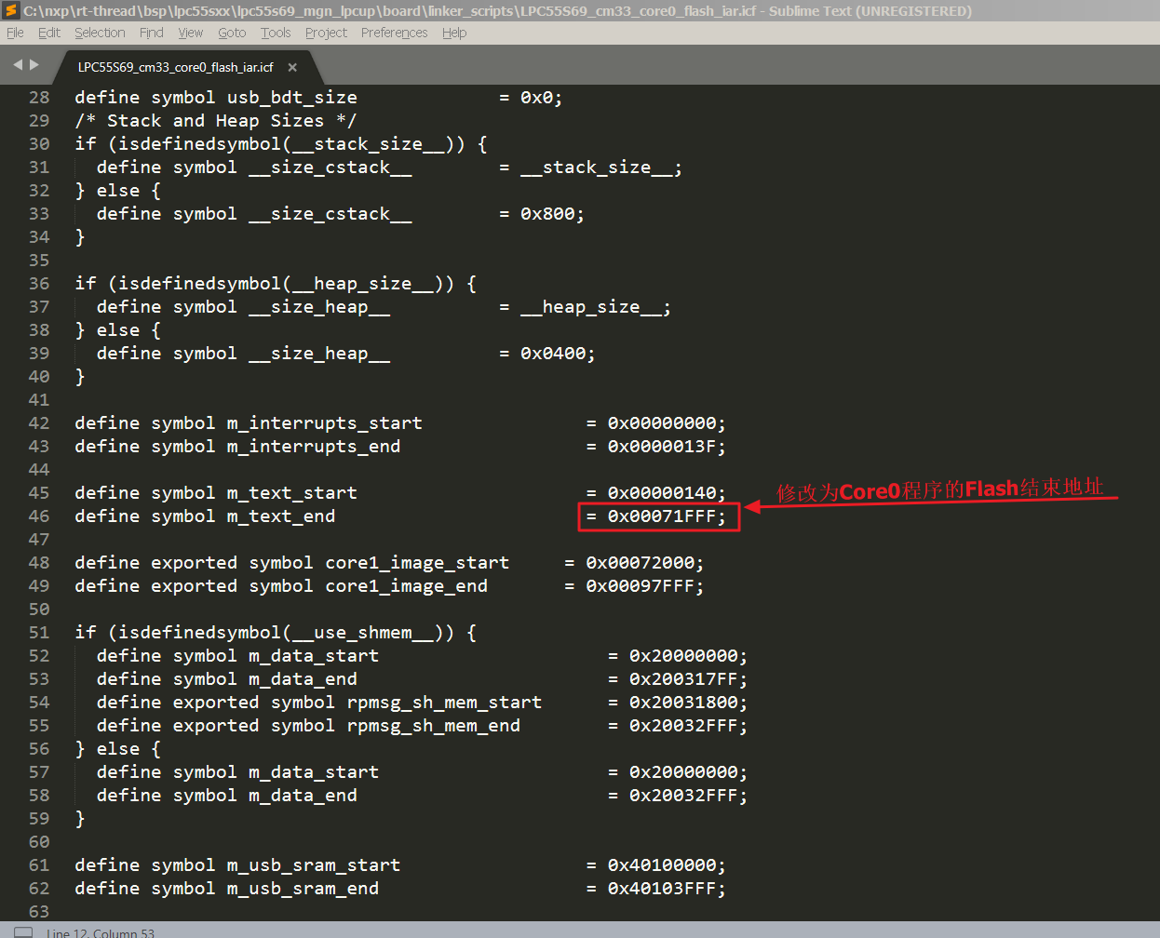Open the File menu
1160x938 pixels.
point(15,33)
